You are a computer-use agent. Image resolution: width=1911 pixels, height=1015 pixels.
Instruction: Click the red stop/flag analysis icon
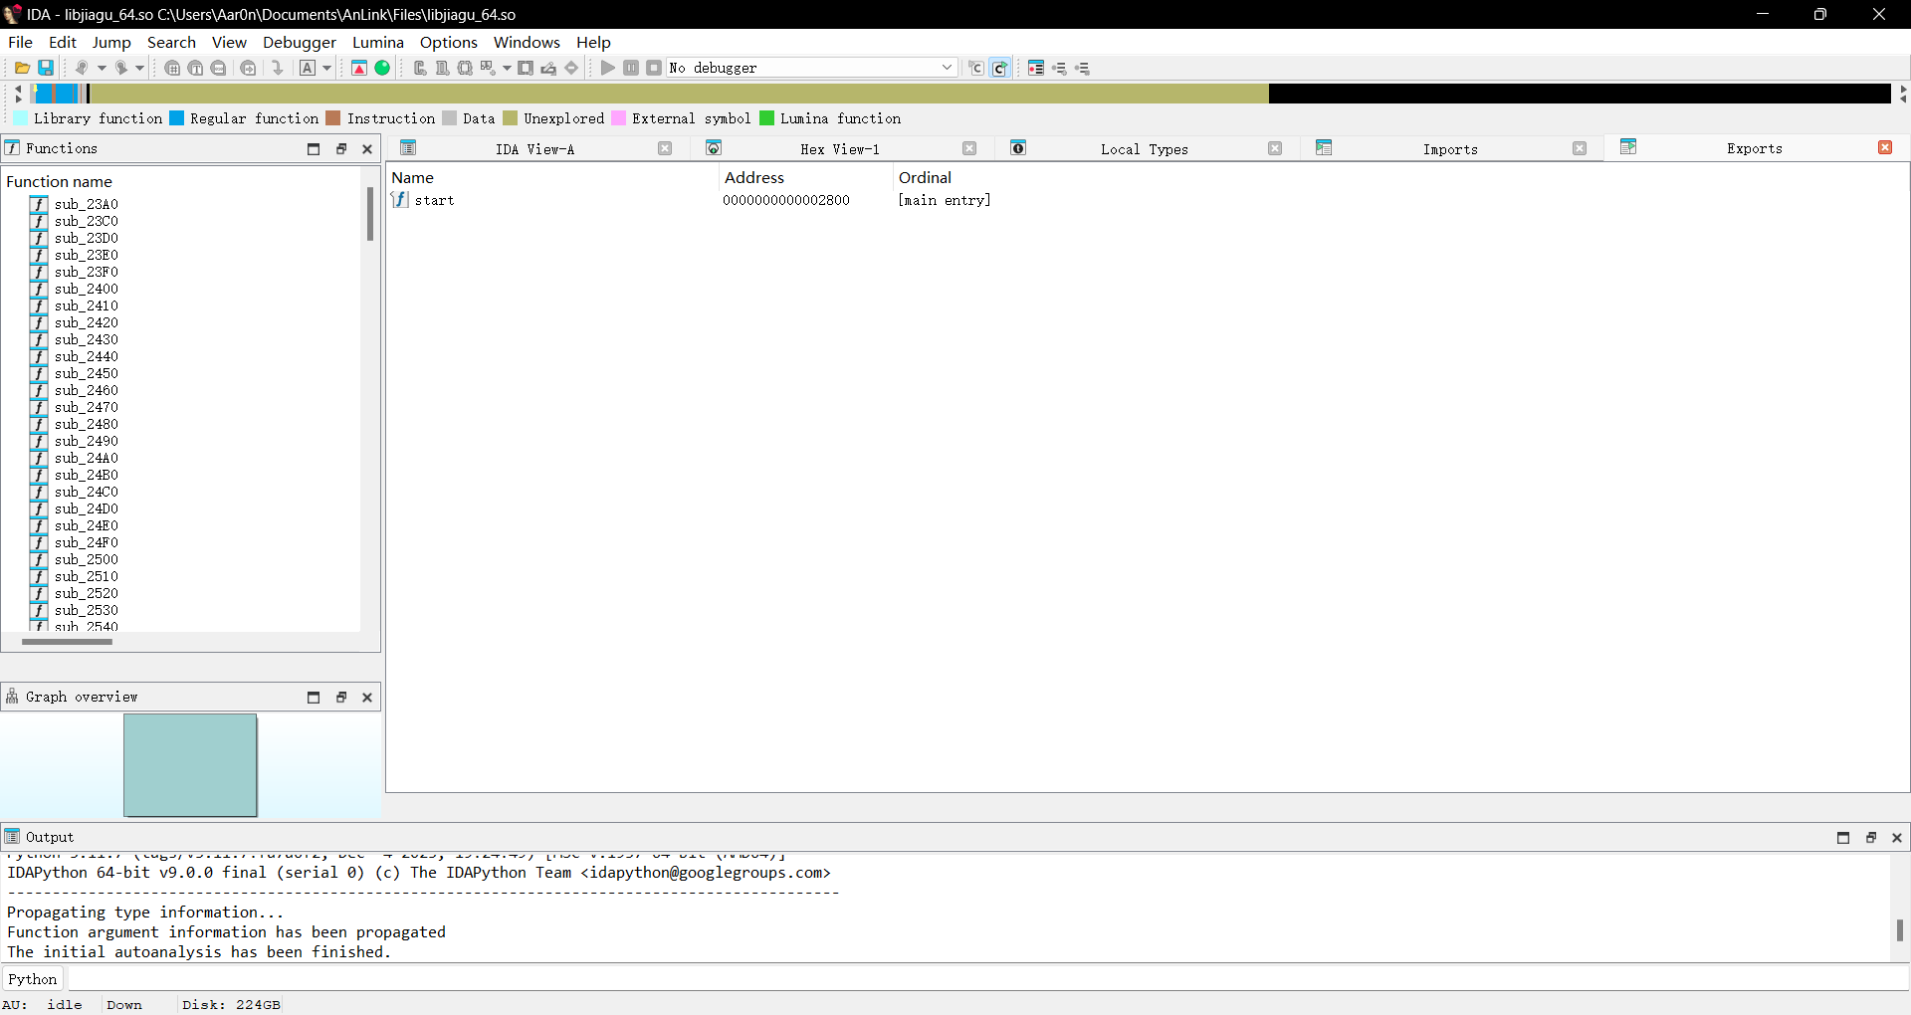pyautogui.click(x=359, y=68)
